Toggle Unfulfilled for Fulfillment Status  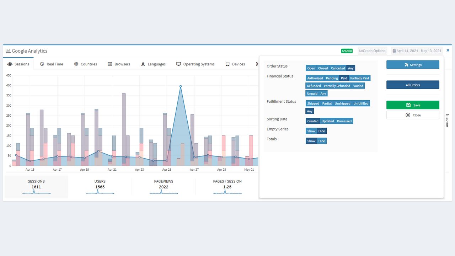click(361, 103)
